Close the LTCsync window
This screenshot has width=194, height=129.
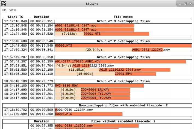coord(191,4)
